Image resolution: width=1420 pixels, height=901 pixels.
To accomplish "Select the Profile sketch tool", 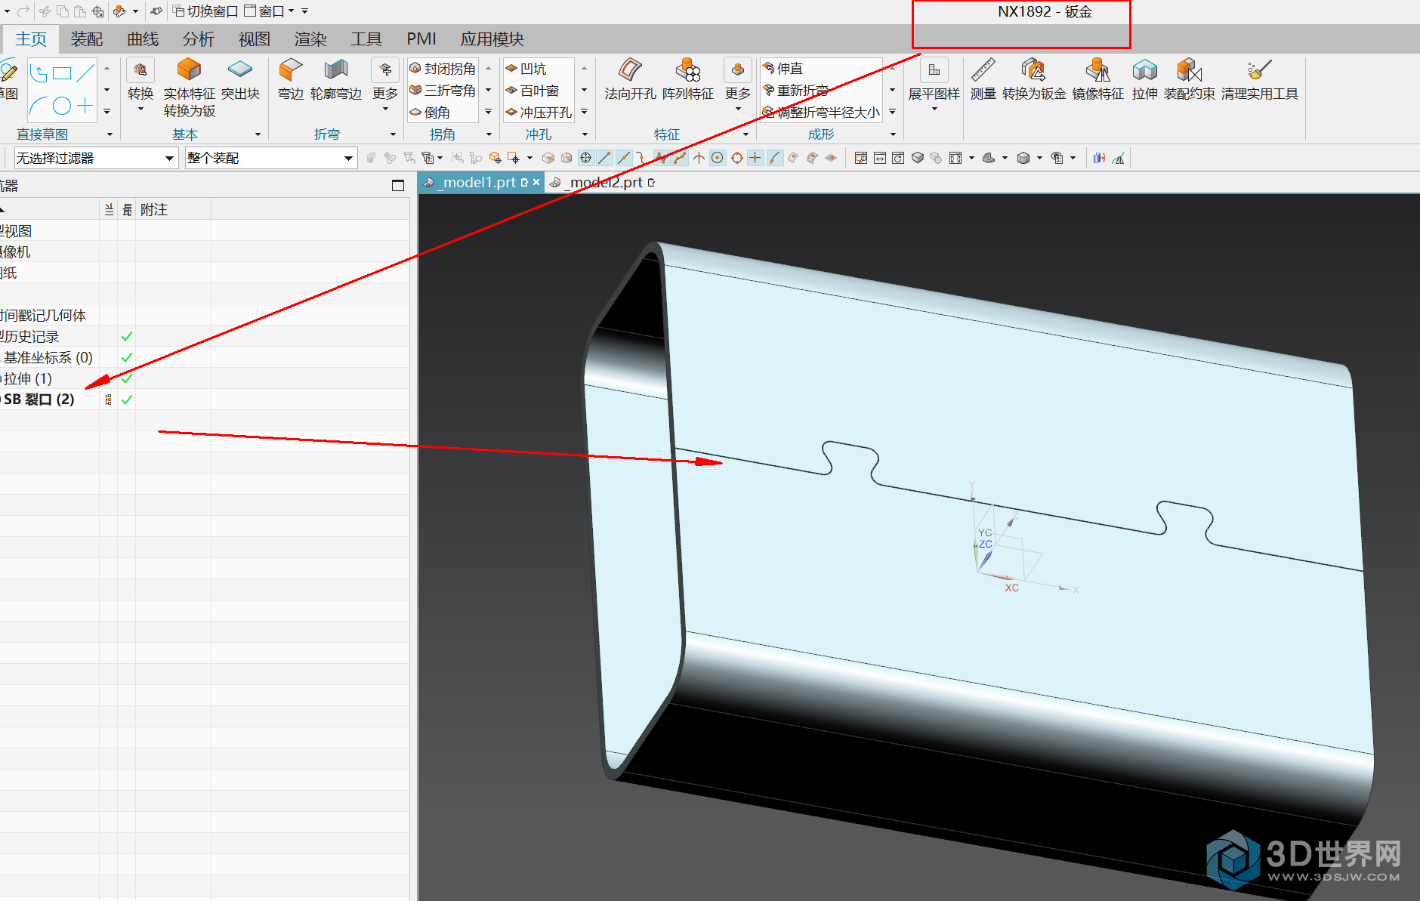I will [x=39, y=73].
